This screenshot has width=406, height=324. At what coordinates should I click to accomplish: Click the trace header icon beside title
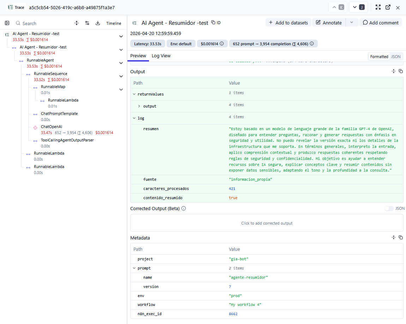click(x=135, y=23)
